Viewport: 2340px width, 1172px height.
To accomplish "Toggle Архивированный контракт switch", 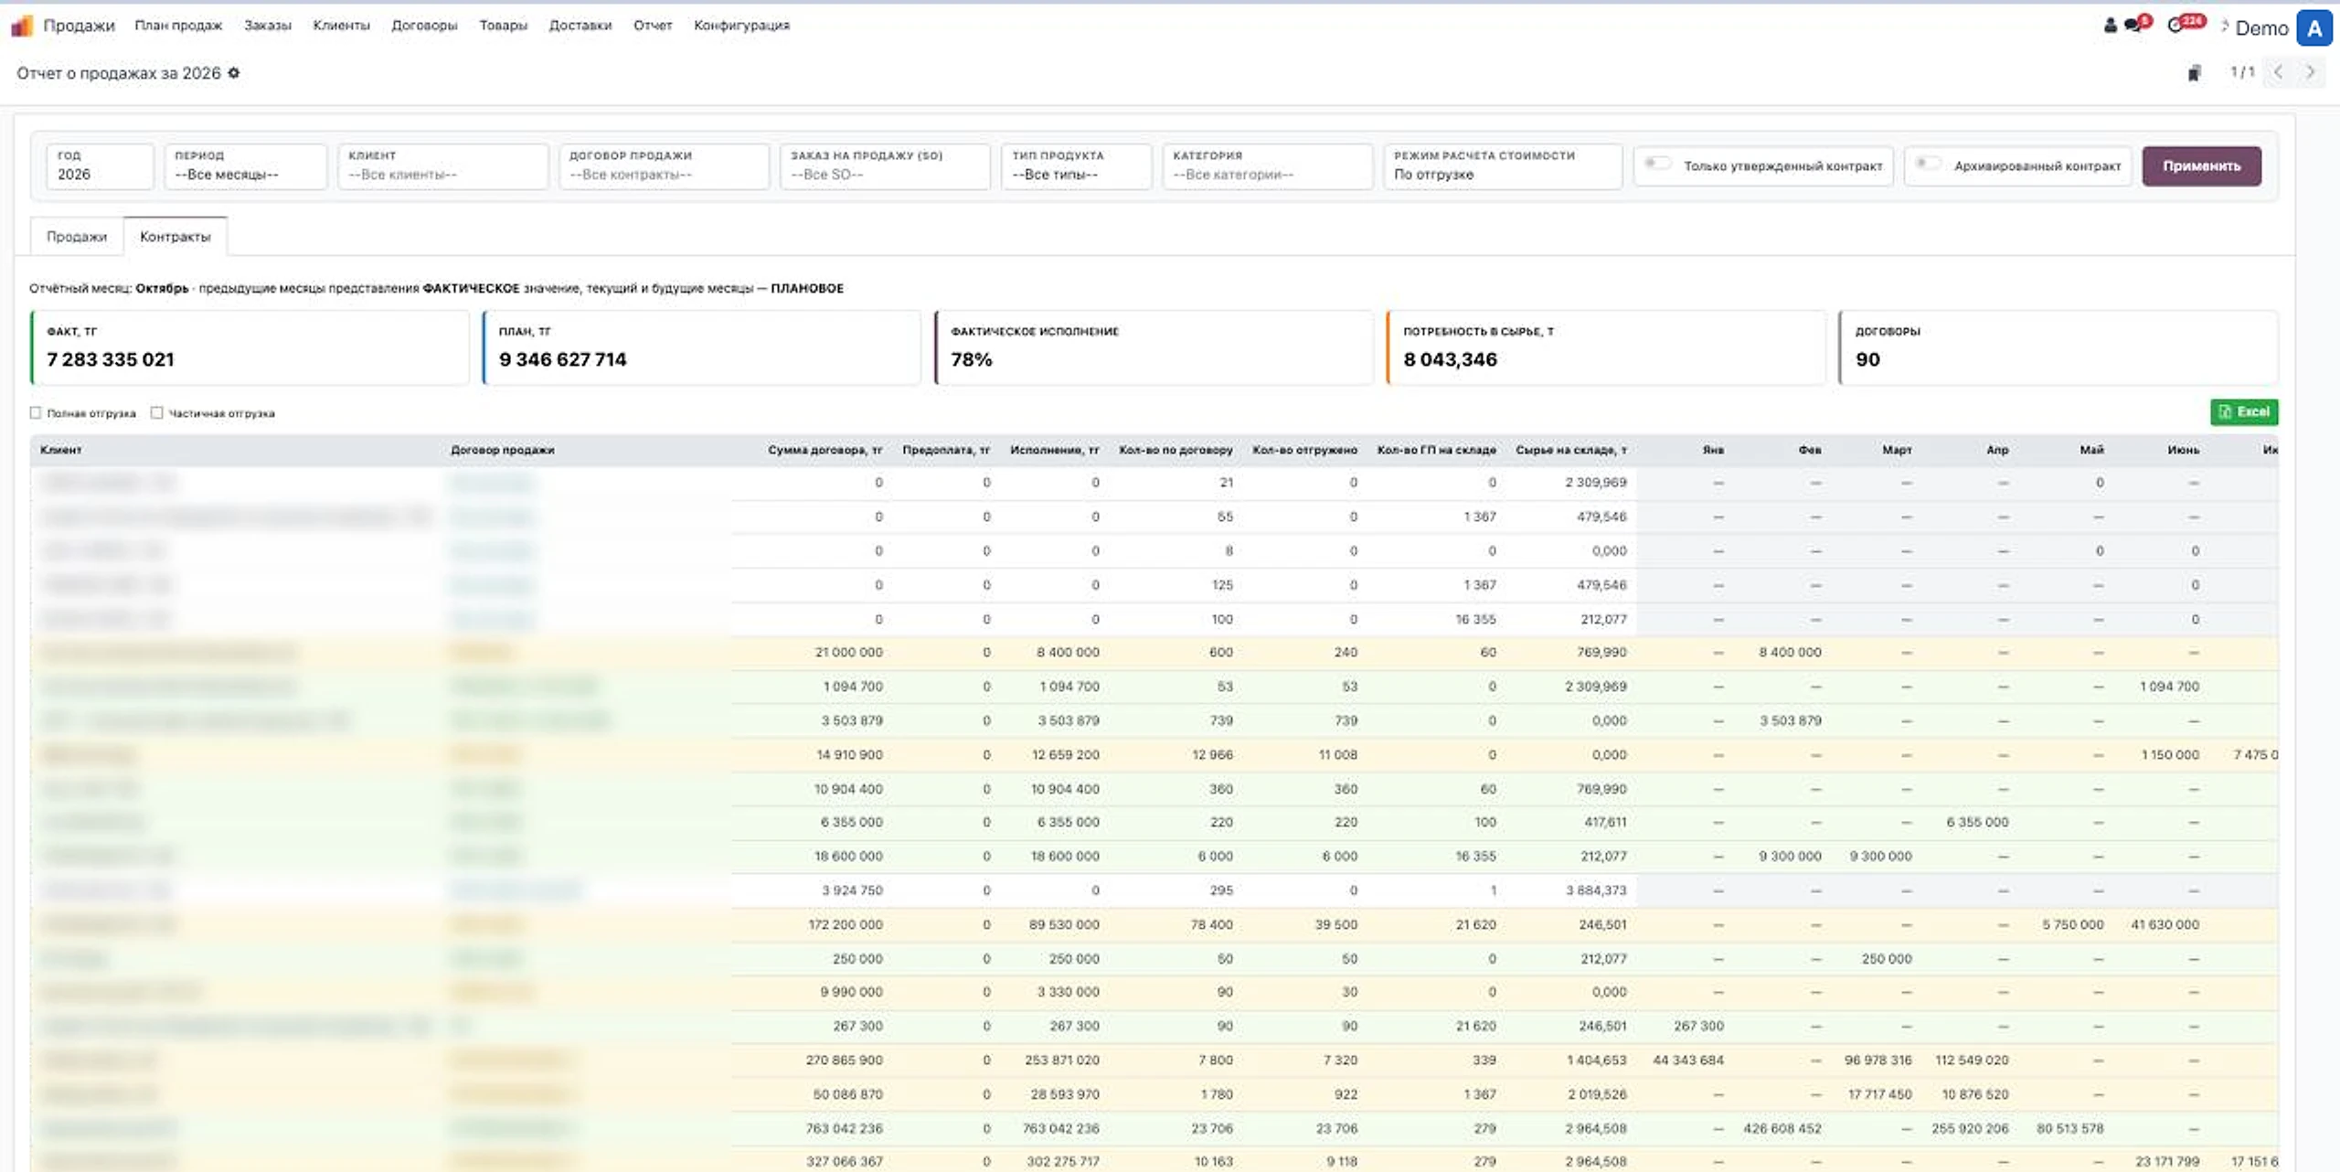I will coord(1928,164).
